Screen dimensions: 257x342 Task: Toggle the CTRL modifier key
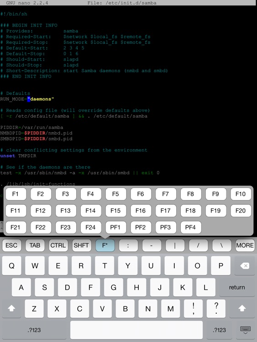(x=58, y=245)
